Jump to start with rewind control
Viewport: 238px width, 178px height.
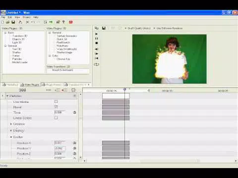click(x=97, y=58)
